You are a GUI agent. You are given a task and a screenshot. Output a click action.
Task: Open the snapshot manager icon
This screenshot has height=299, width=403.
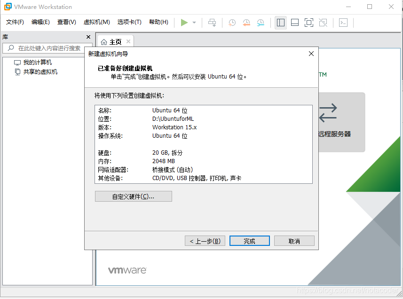click(x=261, y=23)
